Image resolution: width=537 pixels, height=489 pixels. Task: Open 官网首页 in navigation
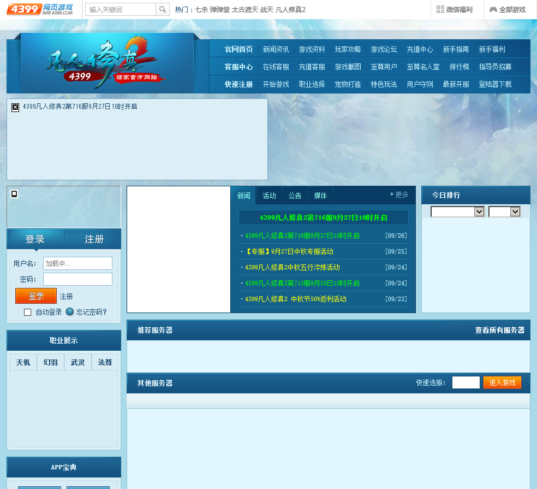point(238,49)
